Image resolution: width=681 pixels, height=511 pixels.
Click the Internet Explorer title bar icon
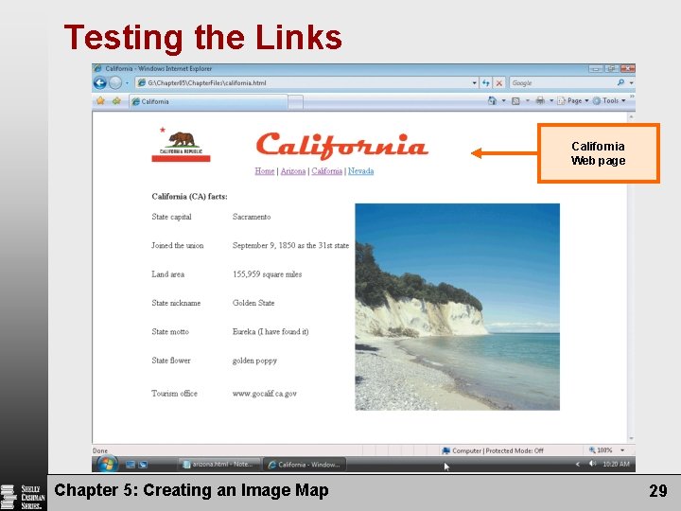click(x=97, y=69)
